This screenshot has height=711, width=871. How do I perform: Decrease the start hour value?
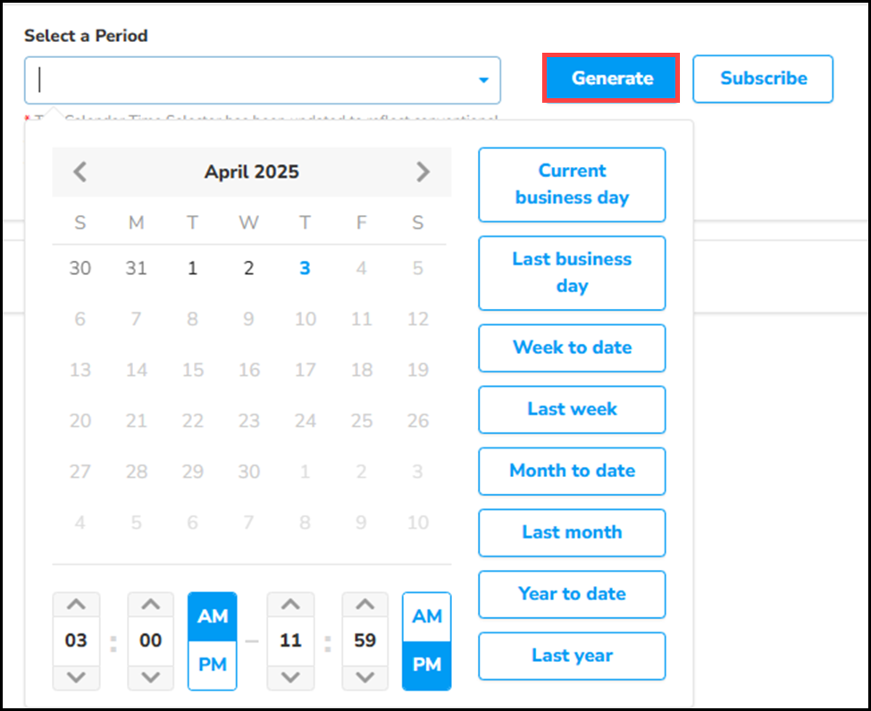[77, 676]
